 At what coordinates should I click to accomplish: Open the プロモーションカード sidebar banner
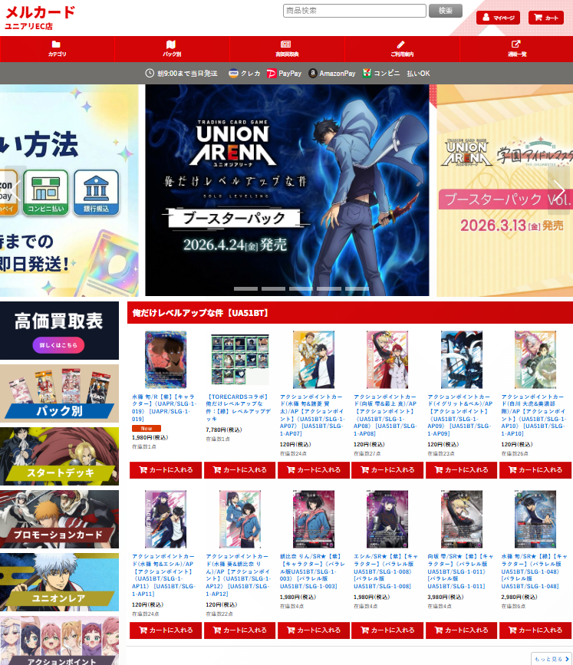59,519
